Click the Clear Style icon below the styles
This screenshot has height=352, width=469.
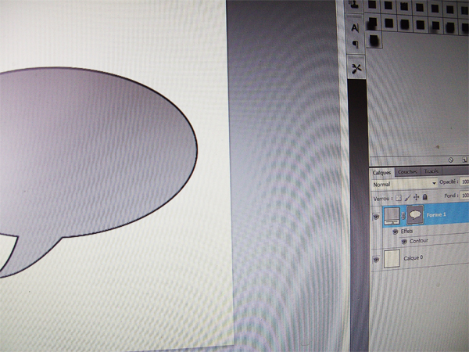[x=451, y=160]
